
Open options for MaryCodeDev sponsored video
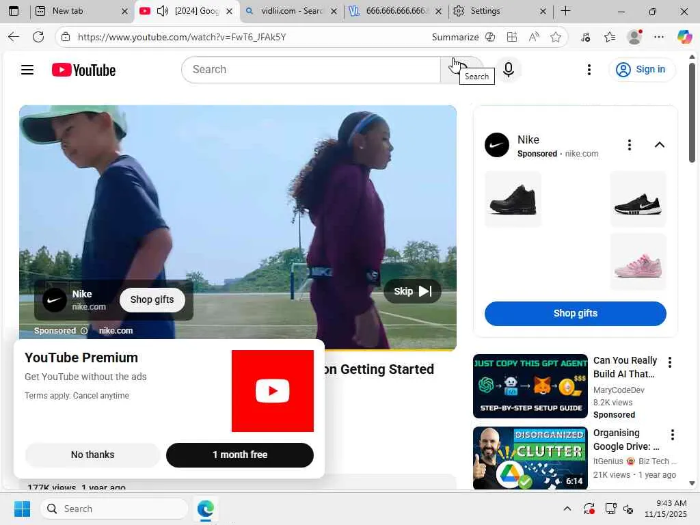(x=670, y=362)
